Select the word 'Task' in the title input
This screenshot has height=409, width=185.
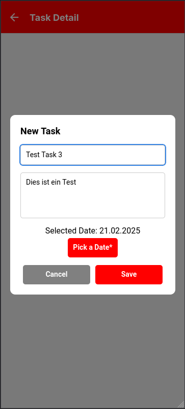tap(48, 155)
